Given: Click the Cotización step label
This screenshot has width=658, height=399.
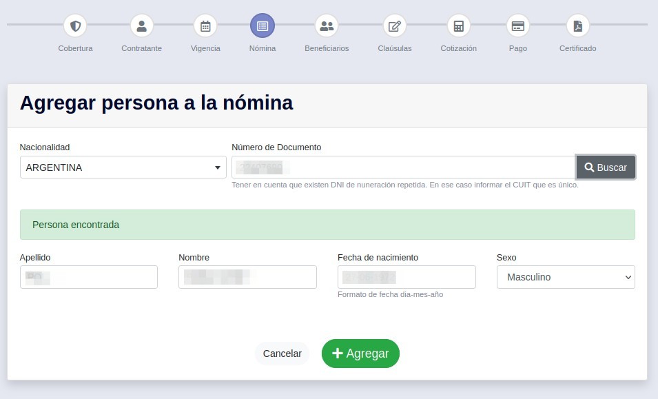Looking at the screenshot, I should tap(458, 49).
